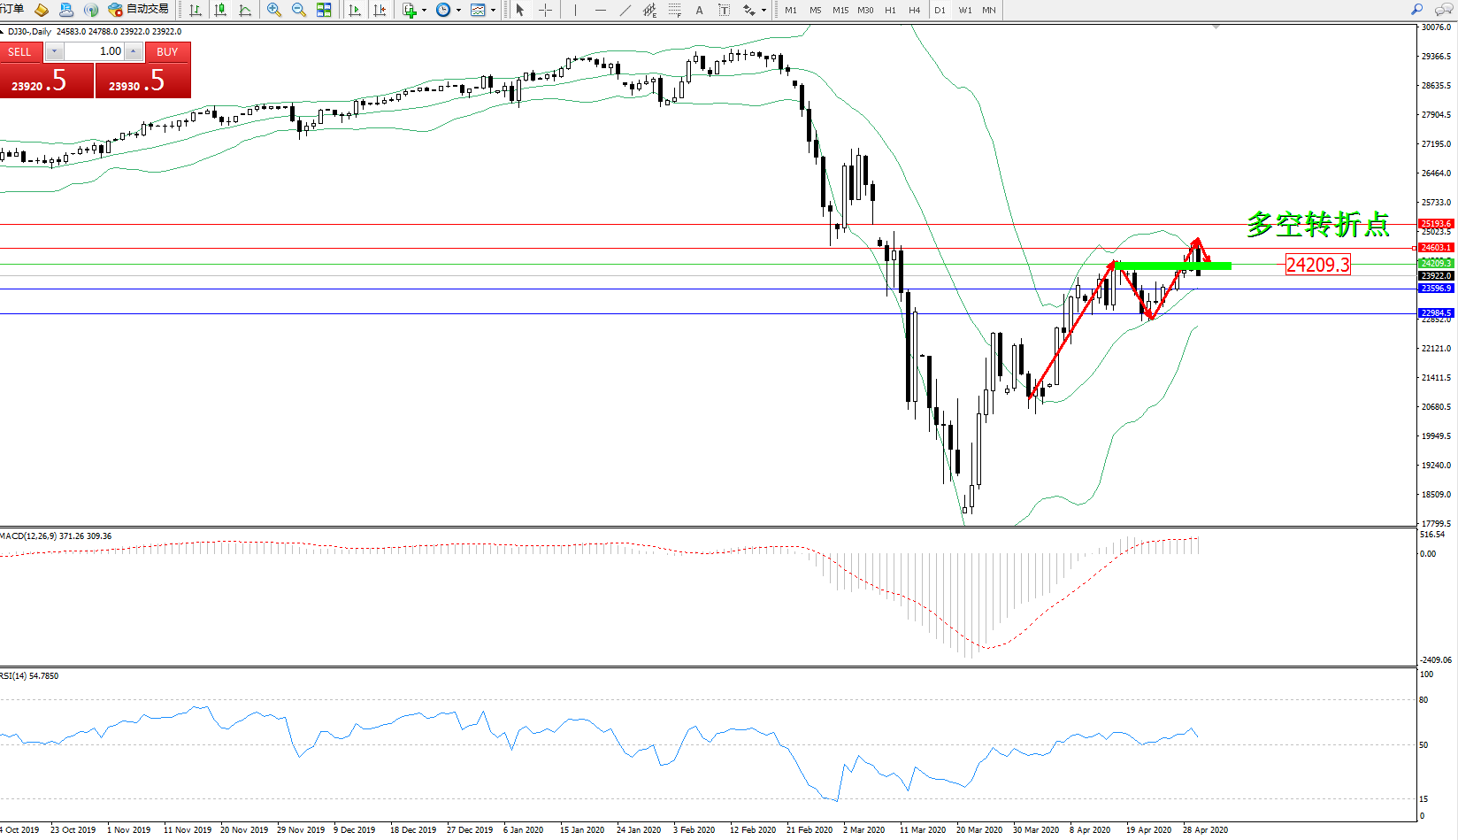This screenshot has width=1458, height=840.
Task: Click the tile windows icon
Action: pyautogui.click(x=324, y=10)
